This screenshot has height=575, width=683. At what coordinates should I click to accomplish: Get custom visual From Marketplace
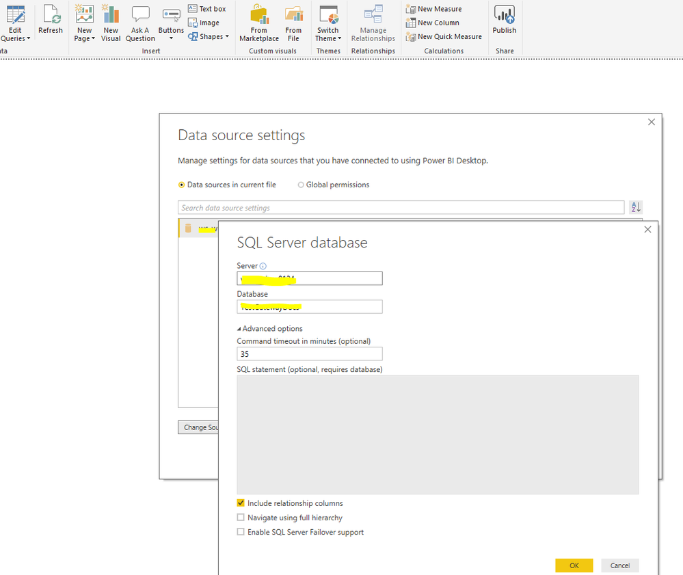[x=259, y=23]
